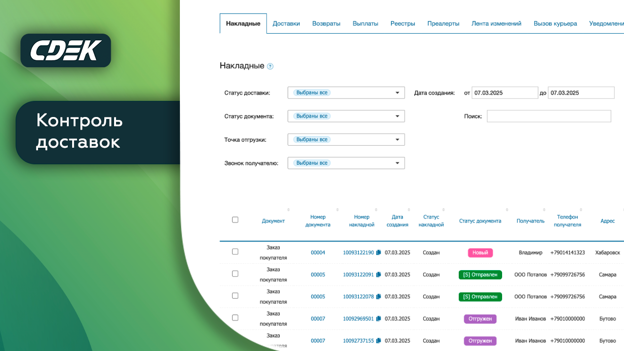
Task: Select the checkbox for document 00004 row
Action: tap(235, 252)
